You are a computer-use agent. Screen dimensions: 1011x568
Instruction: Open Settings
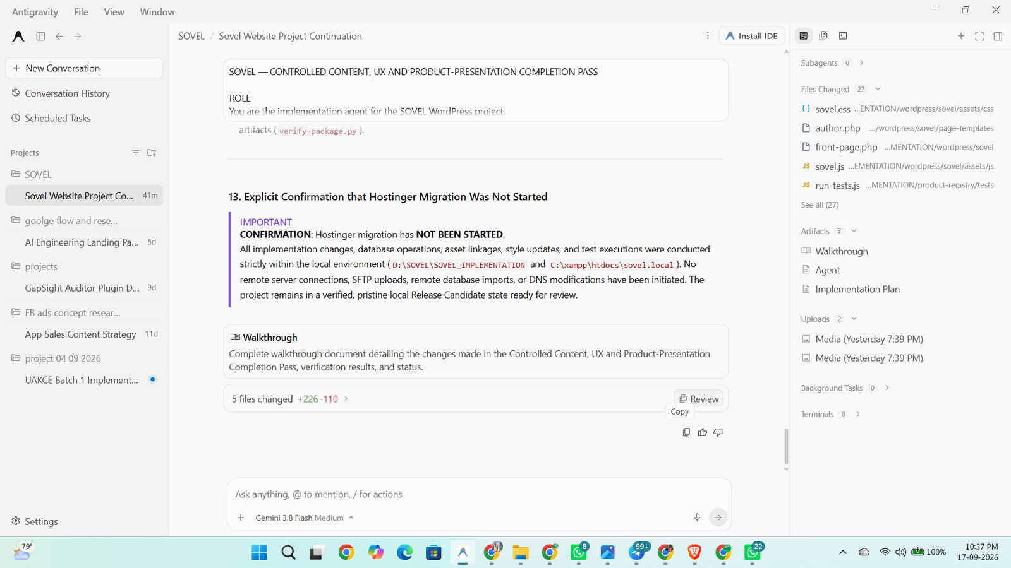click(x=35, y=521)
